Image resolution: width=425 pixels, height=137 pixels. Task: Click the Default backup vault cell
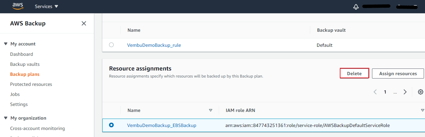click(324, 45)
